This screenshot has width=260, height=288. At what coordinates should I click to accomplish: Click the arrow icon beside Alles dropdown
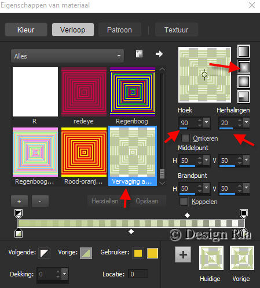[x=159, y=54]
